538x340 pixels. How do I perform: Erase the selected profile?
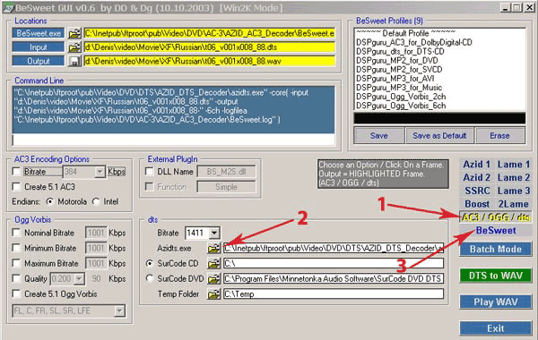pos(499,136)
